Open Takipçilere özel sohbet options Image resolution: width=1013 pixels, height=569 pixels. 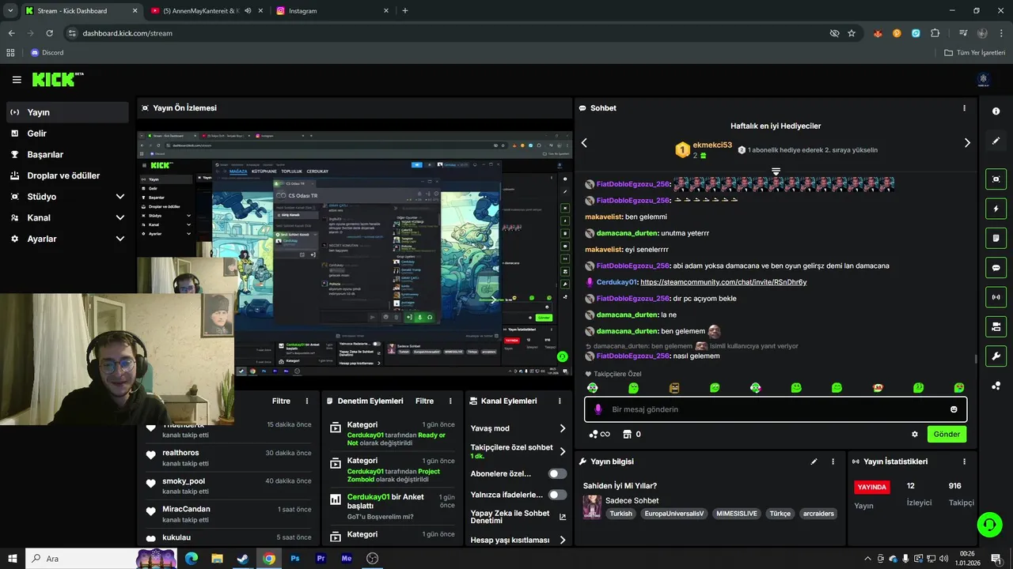pyautogui.click(x=563, y=451)
